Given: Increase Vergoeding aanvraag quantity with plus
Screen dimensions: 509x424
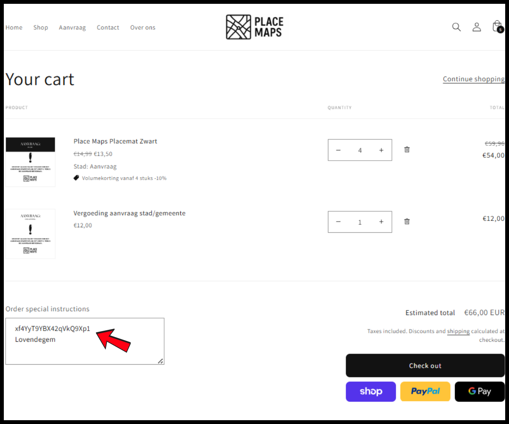Looking at the screenshot, I should pos(381,222).
